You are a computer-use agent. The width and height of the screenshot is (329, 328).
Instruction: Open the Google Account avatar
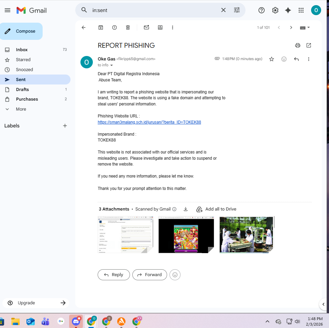click(316, 10)
